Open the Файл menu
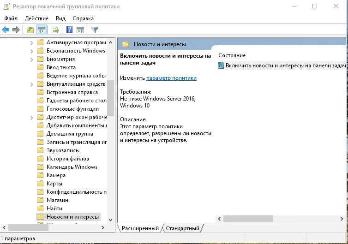Screen dimensions: 348x244 (11, 18)
